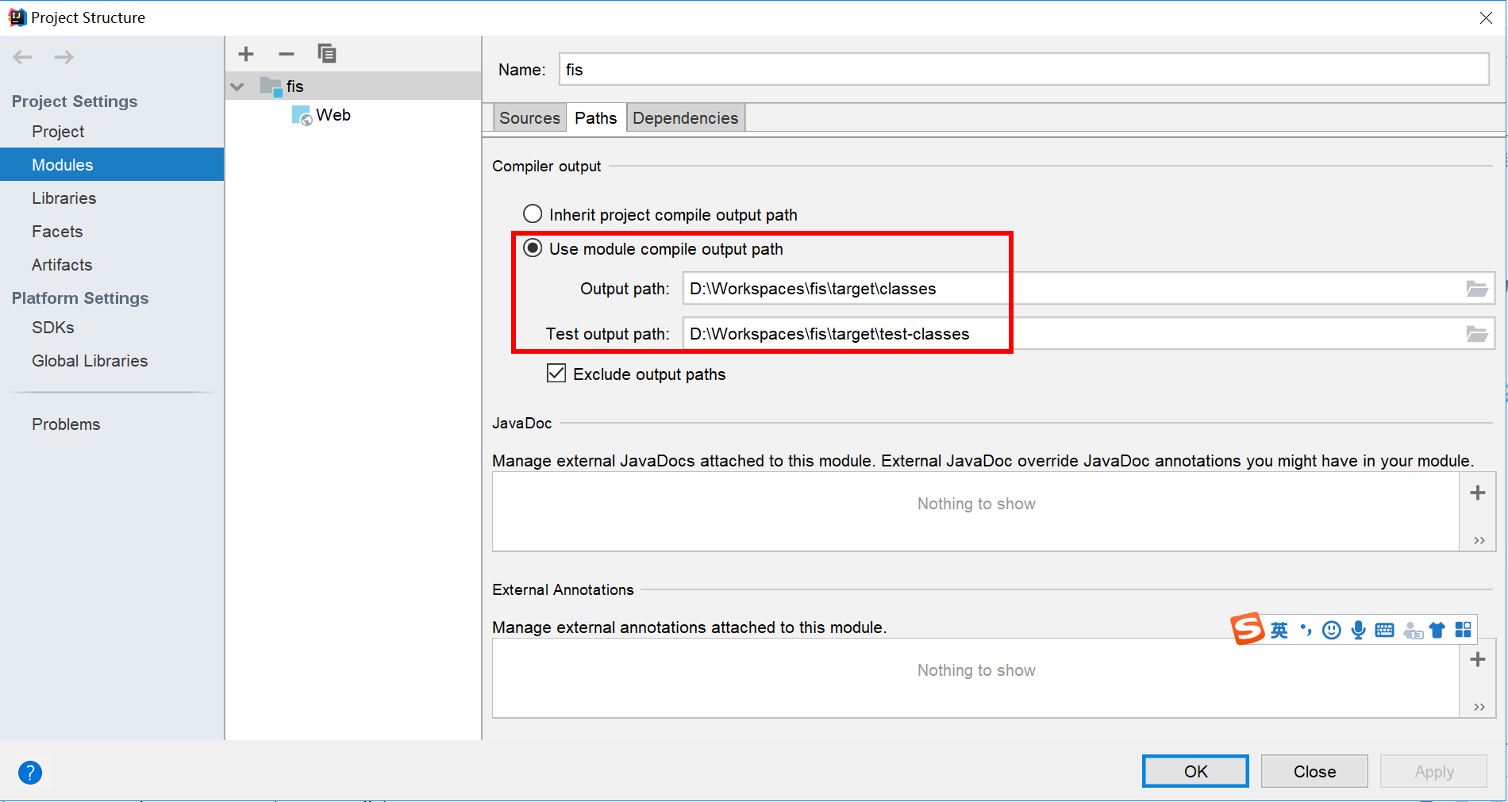Click the Close button

tap(1314, 771)
